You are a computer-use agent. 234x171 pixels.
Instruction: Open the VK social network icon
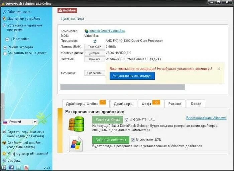tap(4, 167)
